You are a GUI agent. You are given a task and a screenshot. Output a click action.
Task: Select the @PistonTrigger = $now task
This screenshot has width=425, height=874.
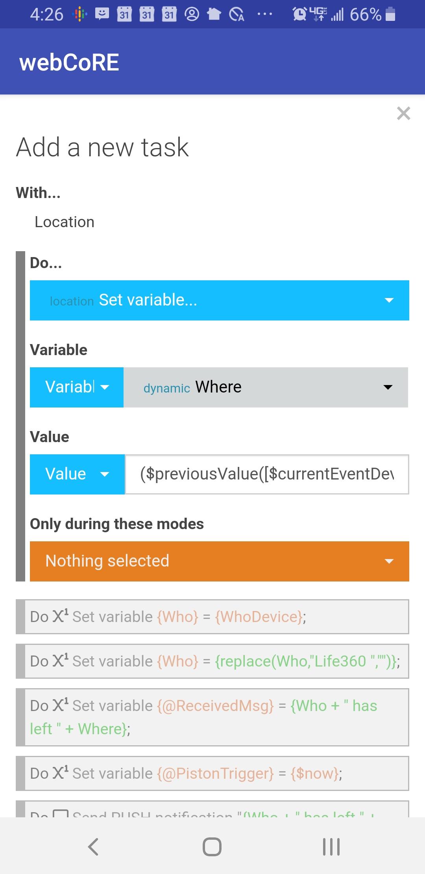coord(213,773)
